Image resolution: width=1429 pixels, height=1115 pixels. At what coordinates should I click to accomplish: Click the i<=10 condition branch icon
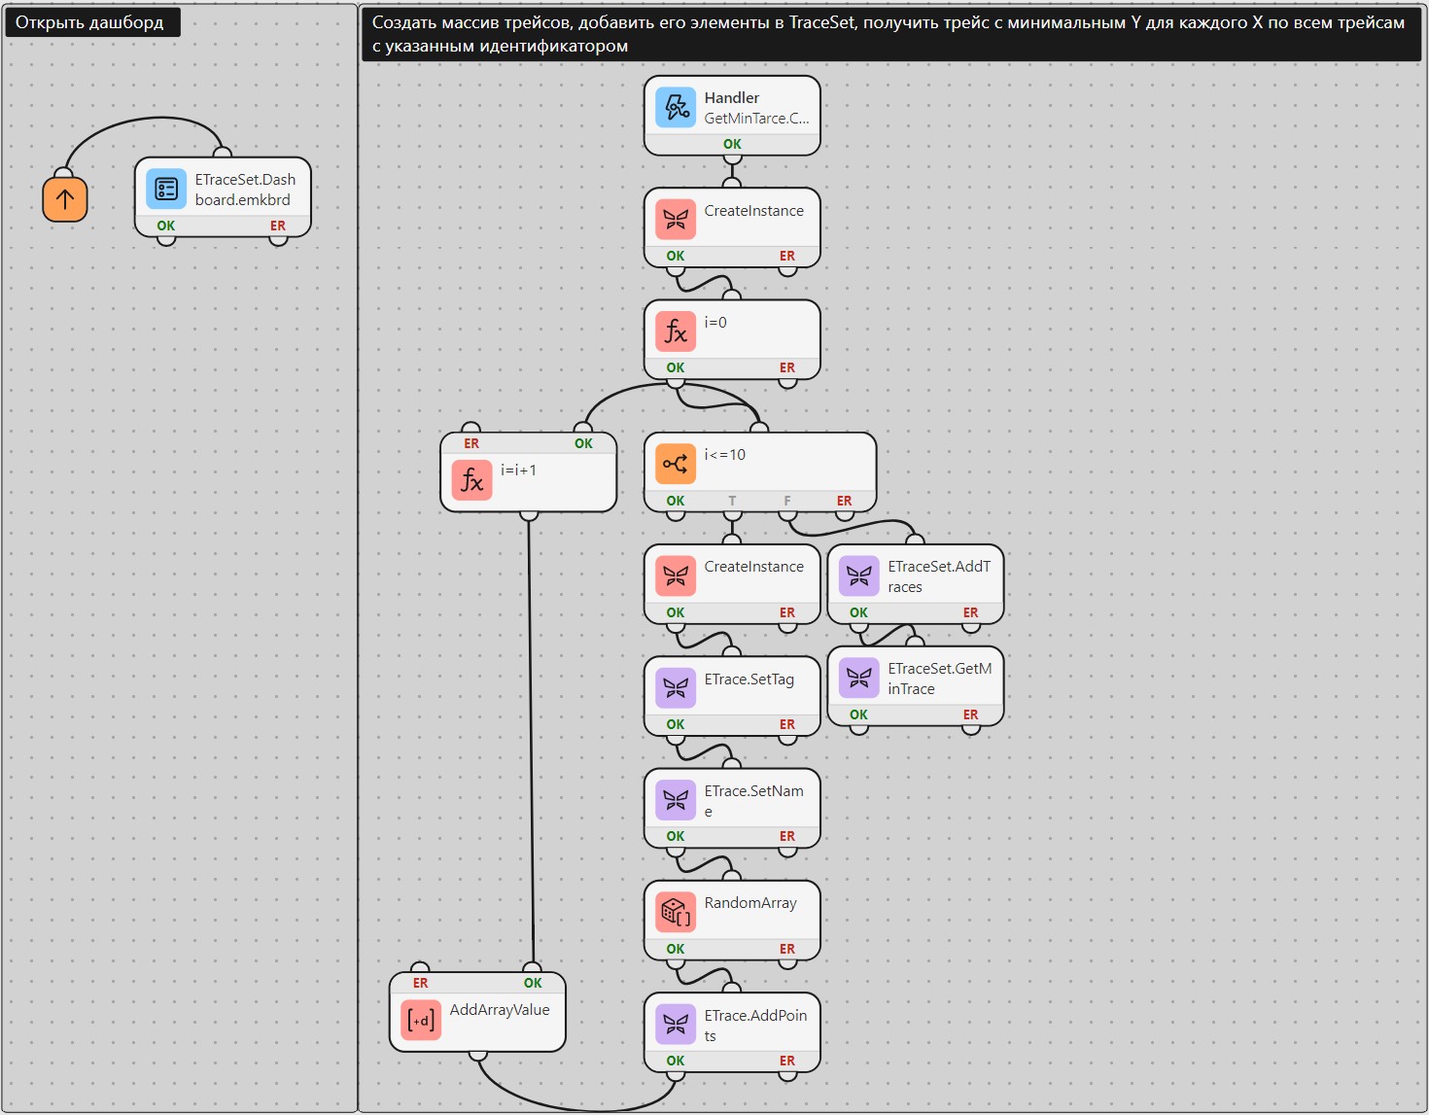[x=676, y=464]
